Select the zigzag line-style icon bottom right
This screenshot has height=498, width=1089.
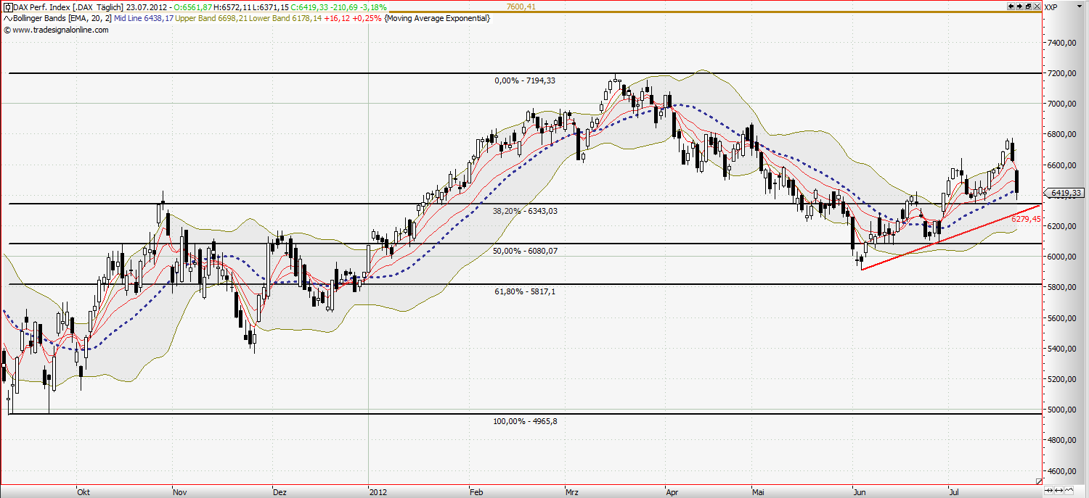point(1069,490)
